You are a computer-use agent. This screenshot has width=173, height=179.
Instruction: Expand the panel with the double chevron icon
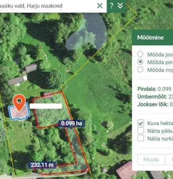click(120, 6)
